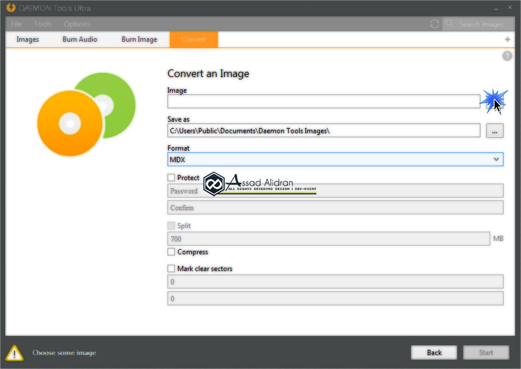Click the first clear sectors value field
This screenshot has height=369, width=521.
coord(336,282)
